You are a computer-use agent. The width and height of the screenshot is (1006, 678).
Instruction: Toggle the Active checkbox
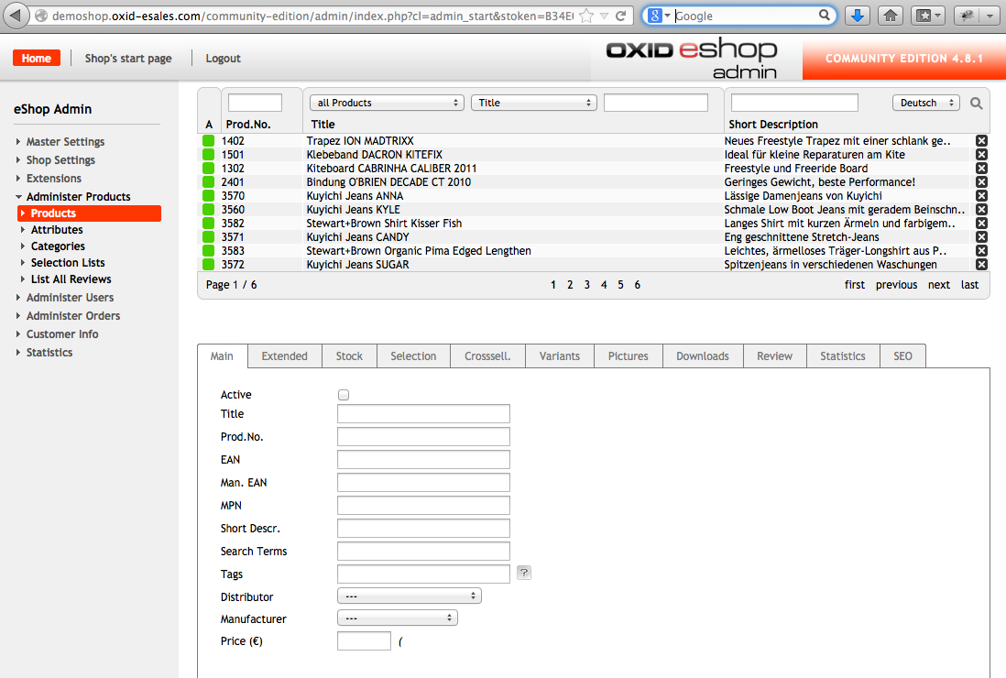click(344, 395)
